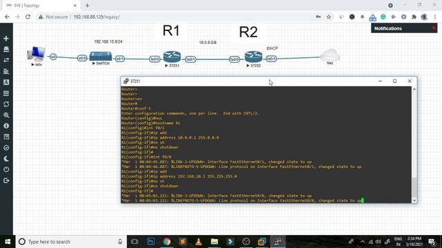The width and height of the screenshot is (442, 248).
Task: Open VLC media player from taskbar
Action: point(198,242)
